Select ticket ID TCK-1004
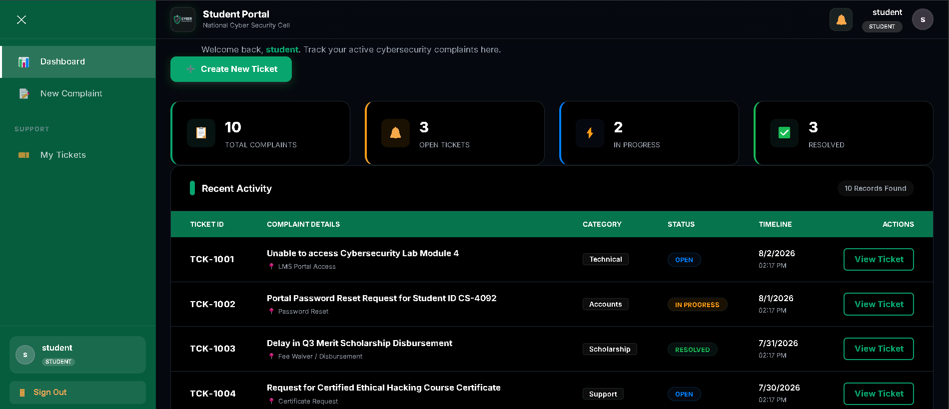The image size is (949, 409). (x=213, y=394)
